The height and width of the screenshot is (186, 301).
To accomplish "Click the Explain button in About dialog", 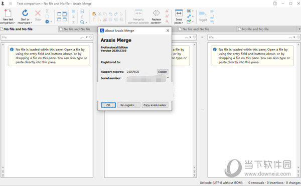I will coord(163,72).
